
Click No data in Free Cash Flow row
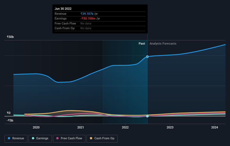[86, 23]
